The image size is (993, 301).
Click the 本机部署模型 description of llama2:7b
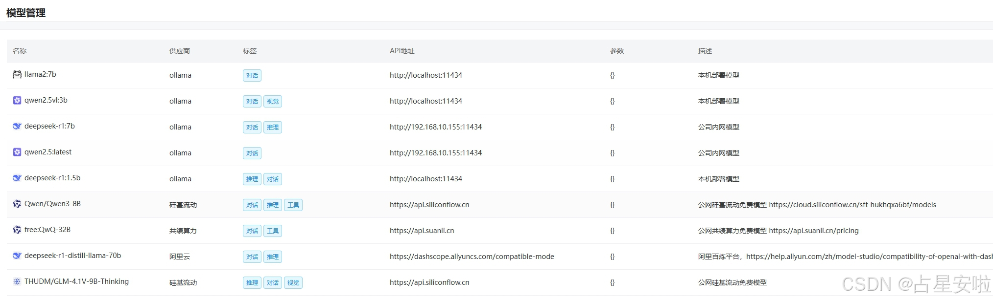(x=719, y=75)
